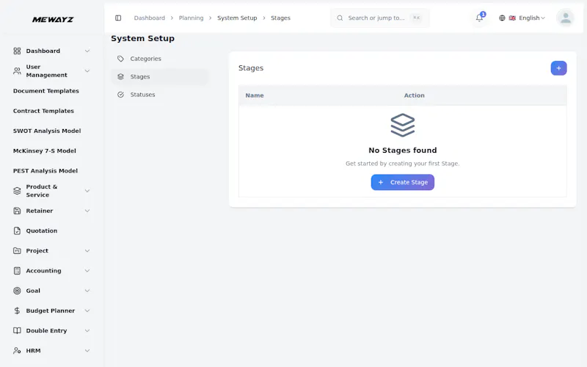Click the Create Stage button
The height and width of the screenshot is (367, 587).
coord(402,182)
